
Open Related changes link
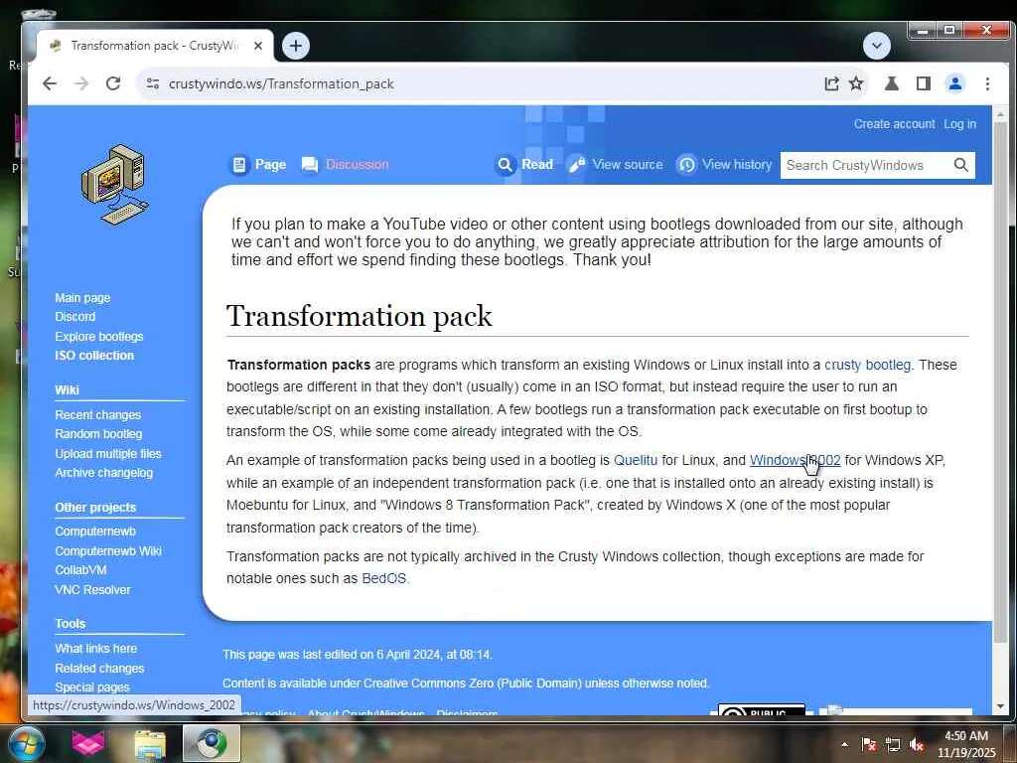(x=100, y=668)
